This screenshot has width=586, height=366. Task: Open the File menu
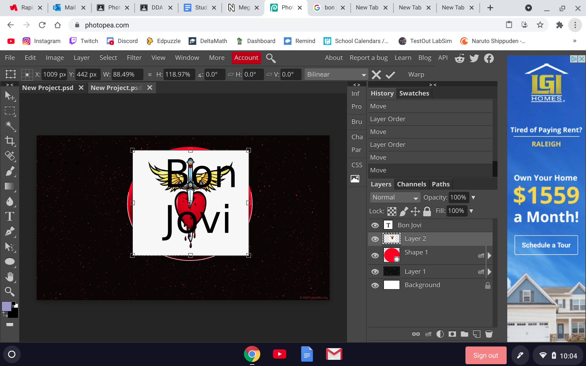(x=10, y=58)
